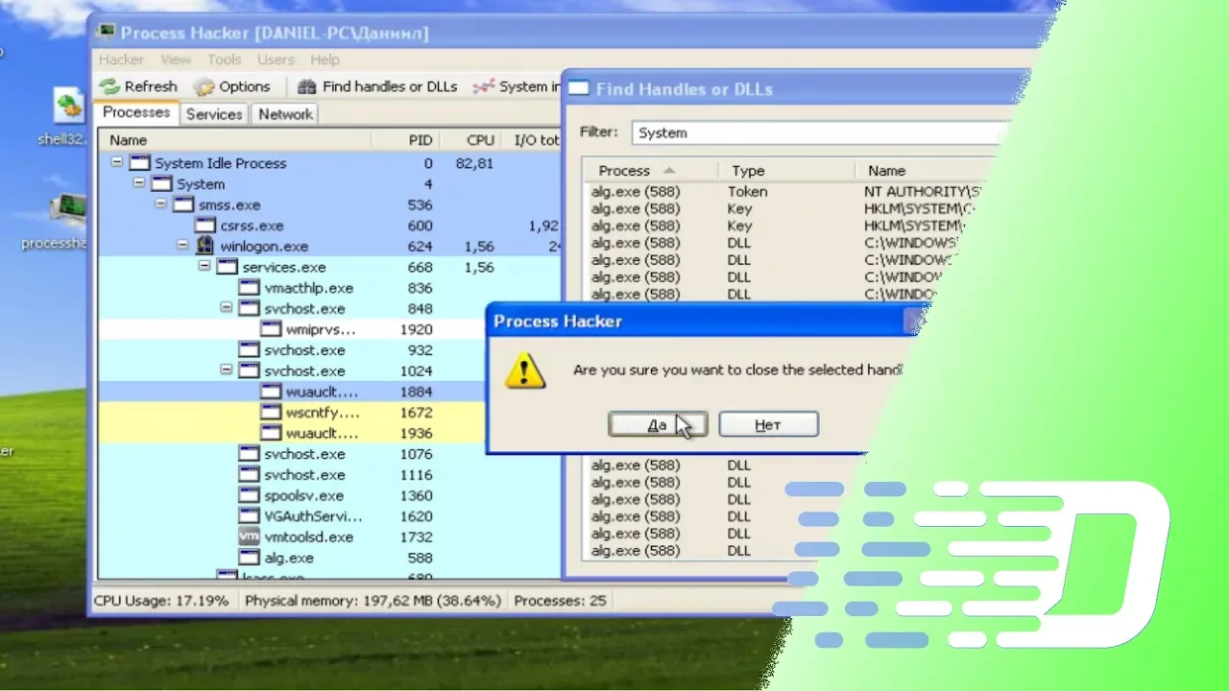Click the warning icon in the dialog
The width and height of the screenshot is (1229, 691).
525,370
